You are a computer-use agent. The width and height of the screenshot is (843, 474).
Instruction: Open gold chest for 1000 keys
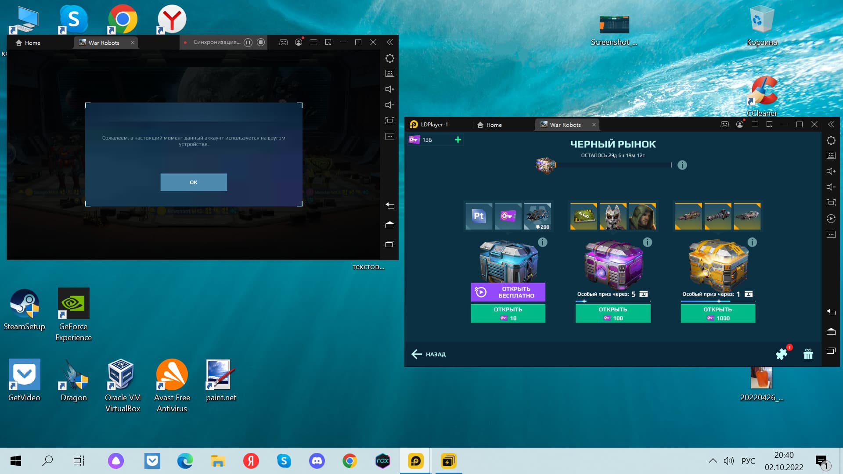click(x=718, y=313)
